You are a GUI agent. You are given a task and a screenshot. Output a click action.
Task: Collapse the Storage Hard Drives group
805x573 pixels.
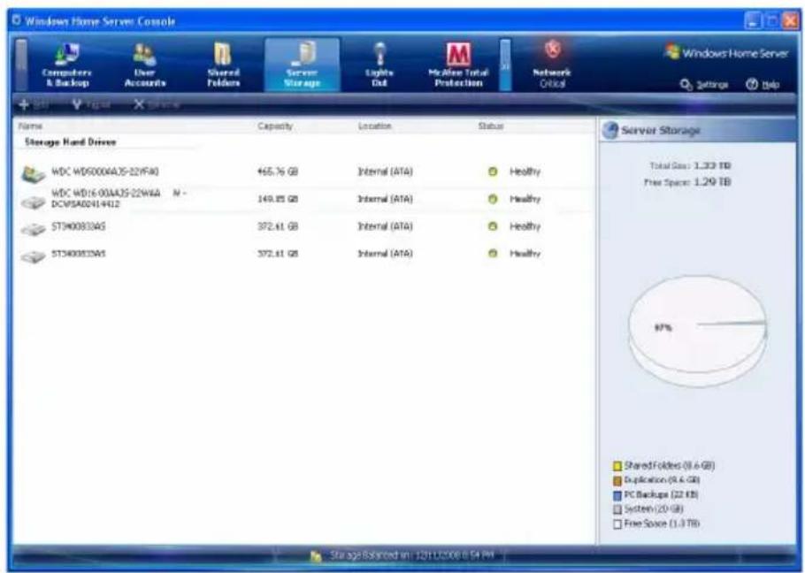point(71,142)
